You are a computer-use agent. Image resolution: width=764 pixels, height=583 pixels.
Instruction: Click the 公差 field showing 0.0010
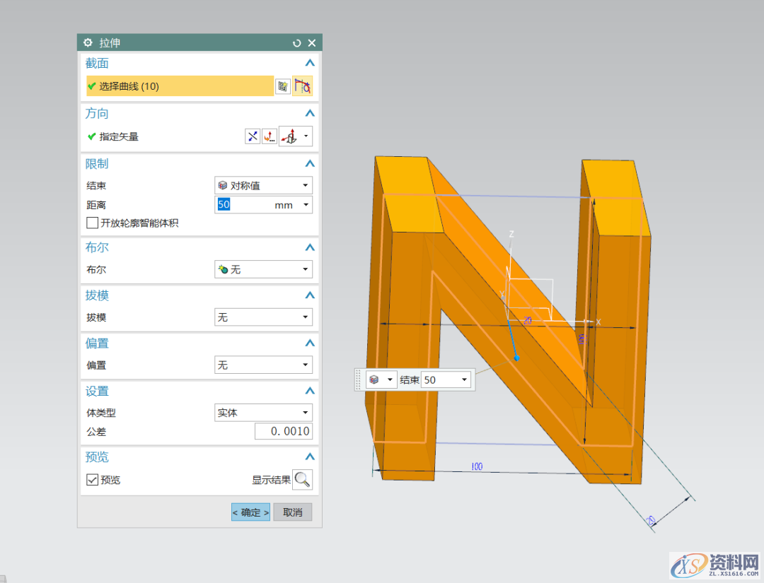tap(283, 432)
